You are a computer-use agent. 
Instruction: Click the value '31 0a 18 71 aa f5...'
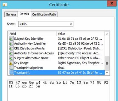pos(80,38)
